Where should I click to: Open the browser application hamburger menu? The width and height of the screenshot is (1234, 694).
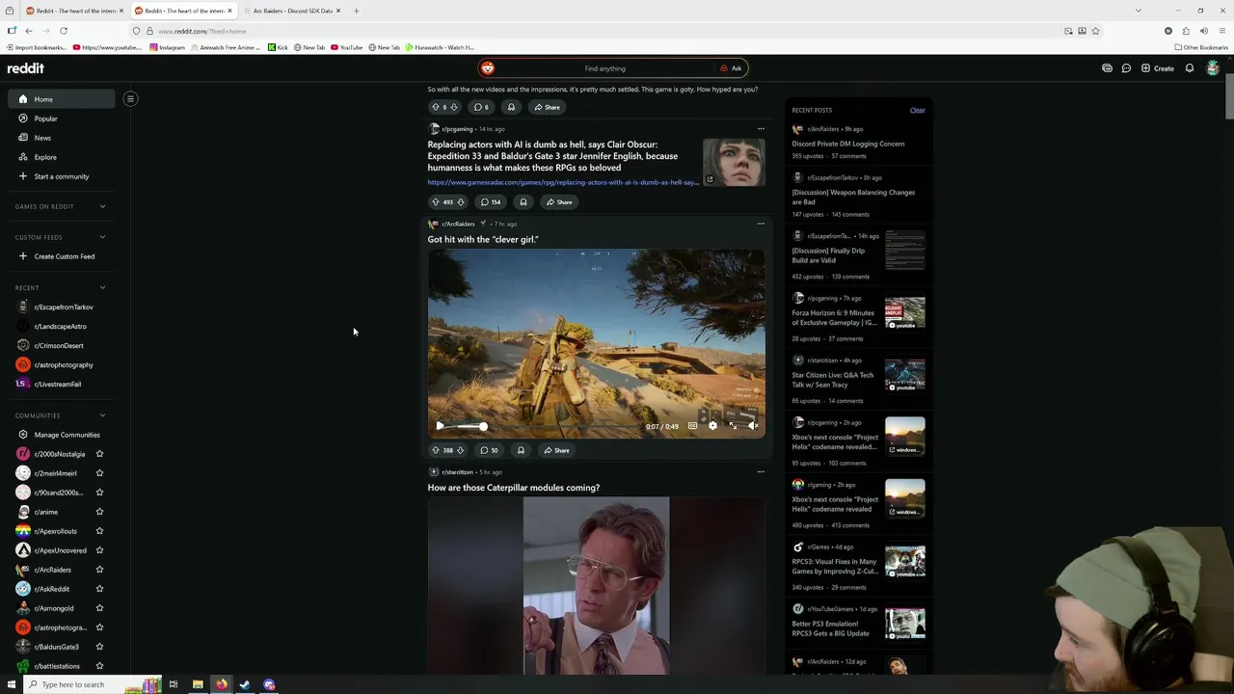pyautogui.click(x=1221, y=31)
